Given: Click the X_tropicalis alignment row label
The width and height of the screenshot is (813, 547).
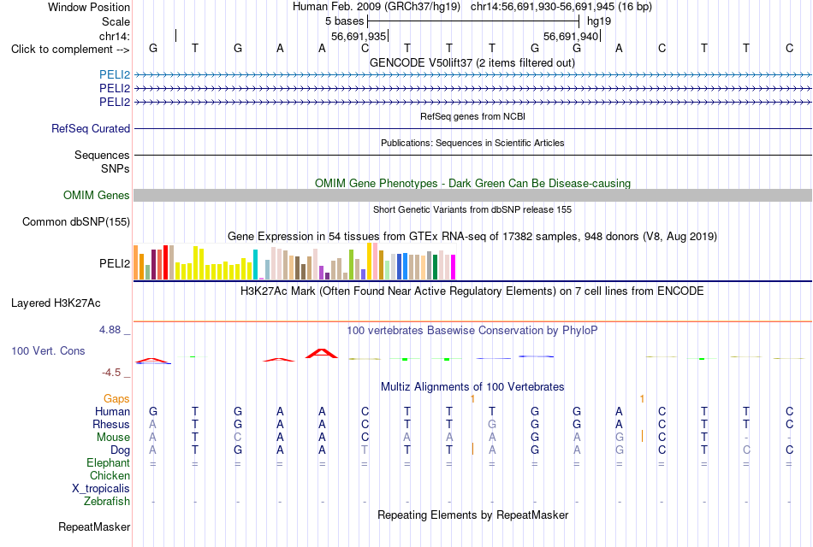Looking at the screenshot, I should 101,489.
